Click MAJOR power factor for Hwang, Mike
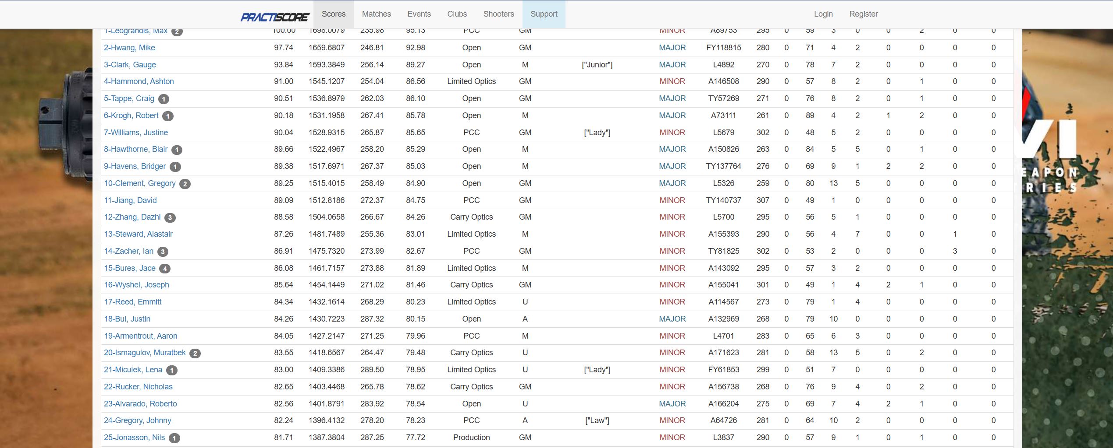 pos(672,48)
